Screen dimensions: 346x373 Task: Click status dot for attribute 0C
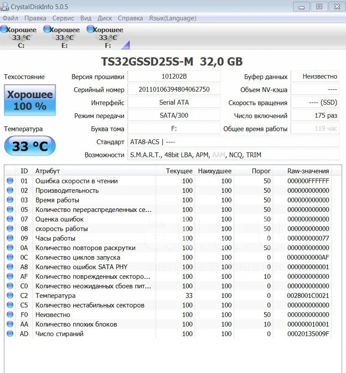click(10, 257)
